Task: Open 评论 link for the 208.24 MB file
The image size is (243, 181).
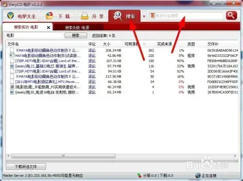Action: [x=92, y=50]
